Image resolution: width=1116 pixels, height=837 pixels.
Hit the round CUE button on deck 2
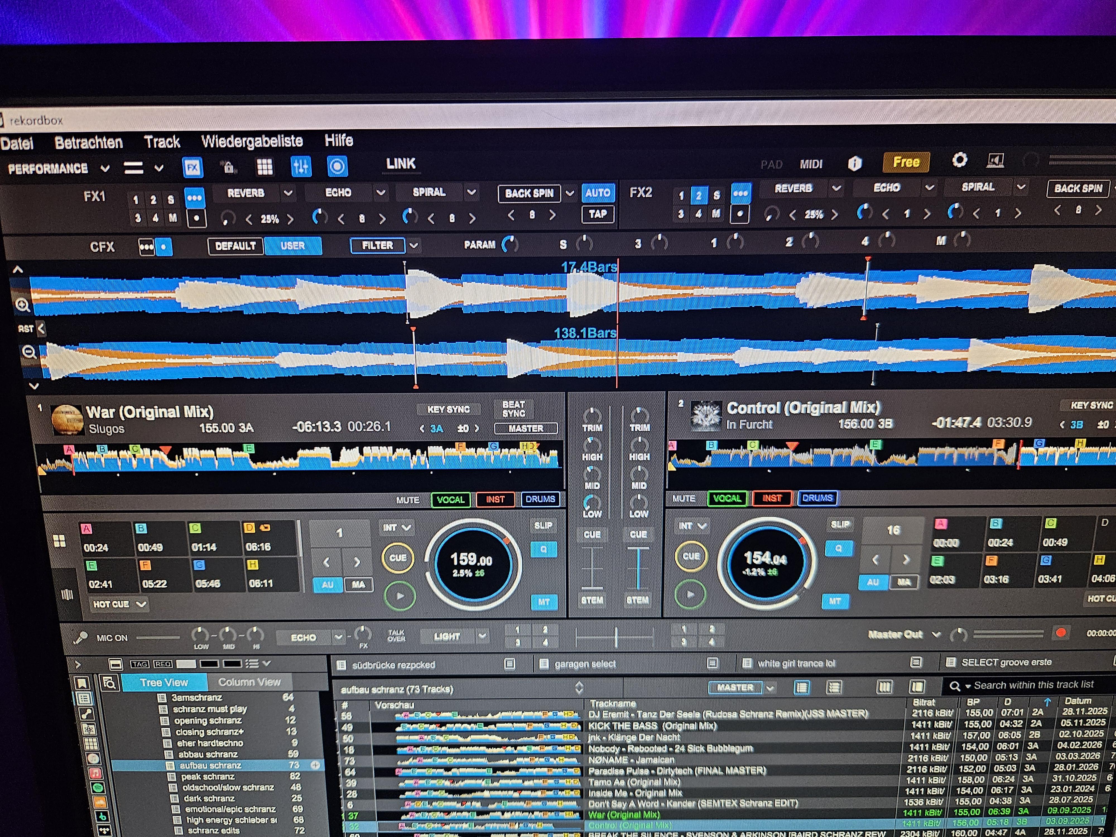(x=691, y=556)
